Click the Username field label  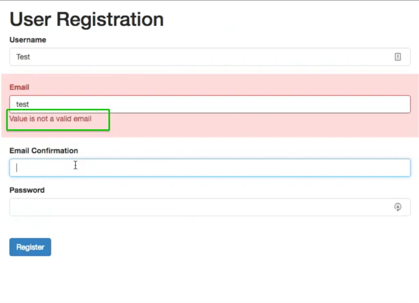(x=28, y=40)
